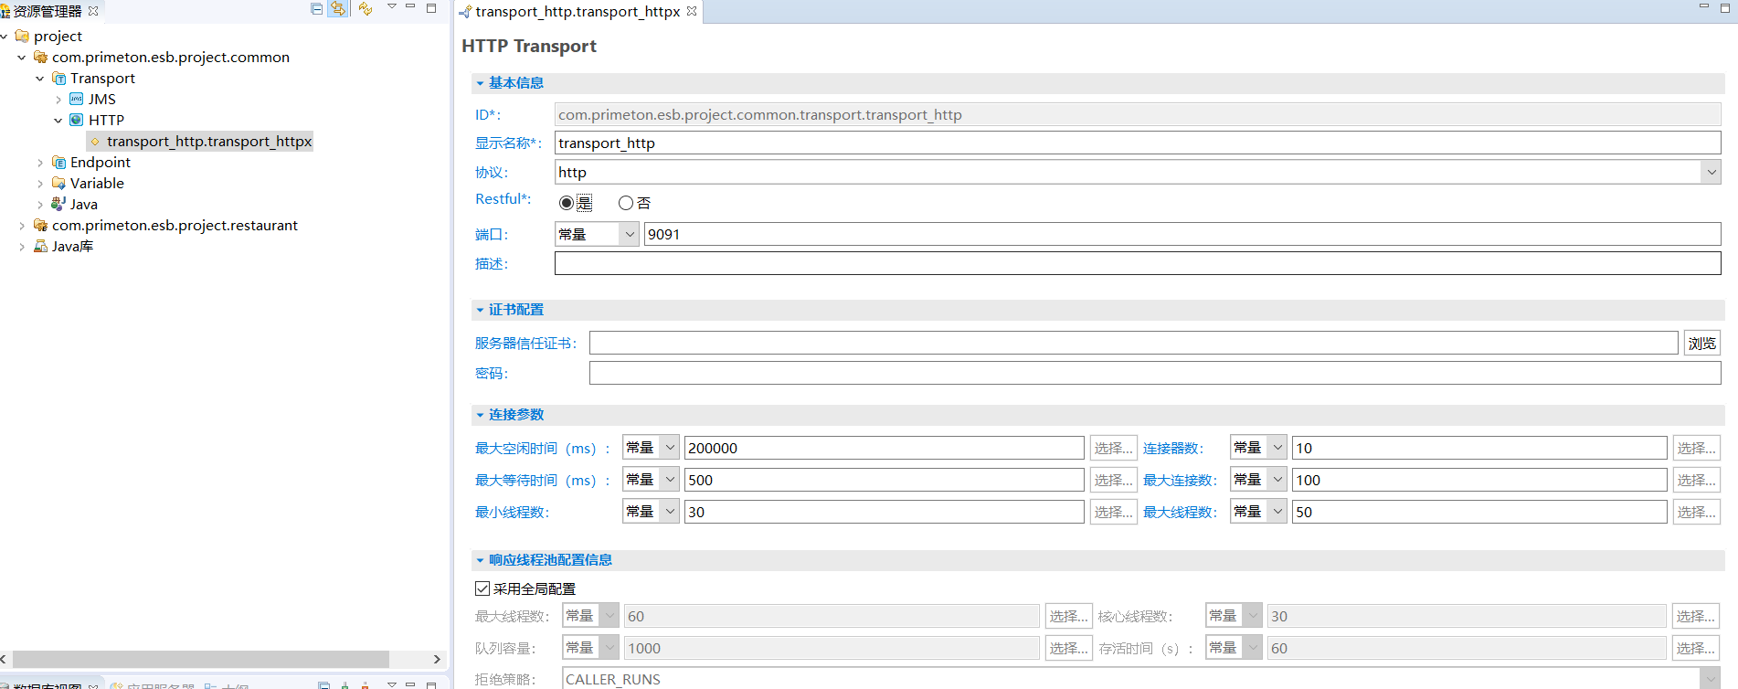Click the JMS transport icon in tree
The height and width of the screenshot is (689, 1738).
[77, 100]
